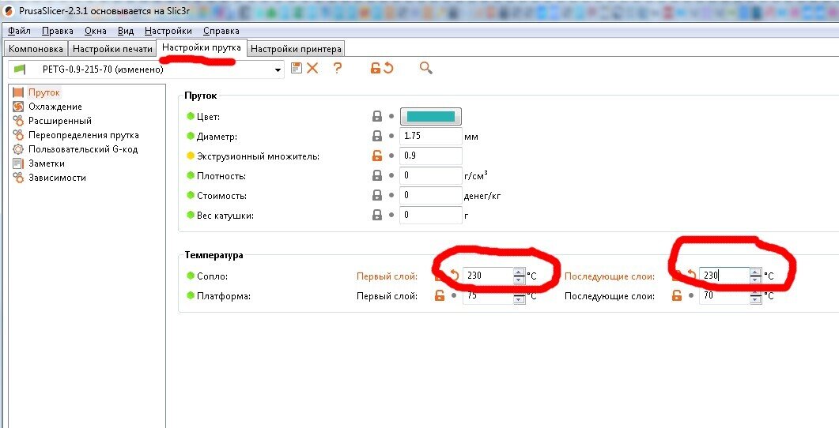The image size is (839, 428).
Task: Click bed subsequent layers temperature field showing 70
Action: (x=725, y=295)
